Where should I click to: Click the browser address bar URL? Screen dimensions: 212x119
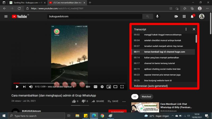pyautogui.click(x=57, y=8)
